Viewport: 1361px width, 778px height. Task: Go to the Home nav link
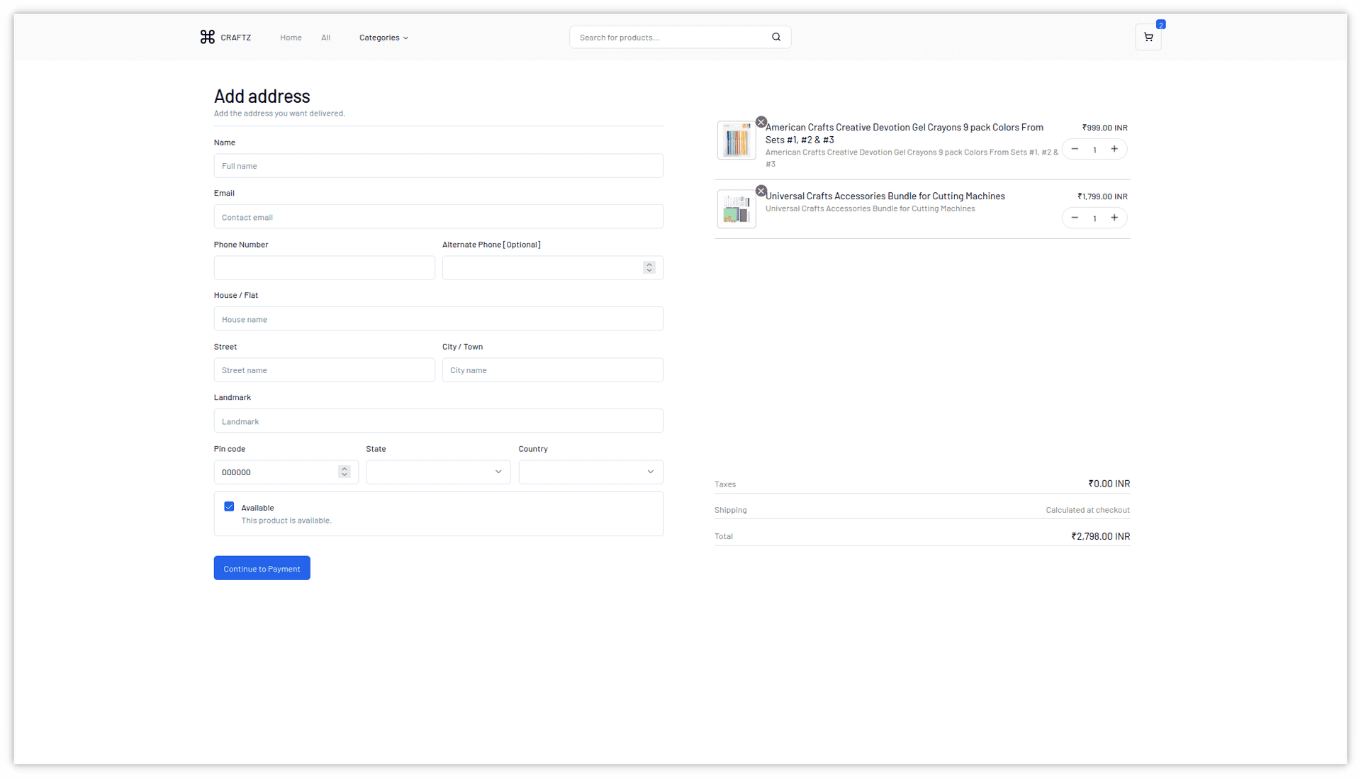(x=291, y=38)
